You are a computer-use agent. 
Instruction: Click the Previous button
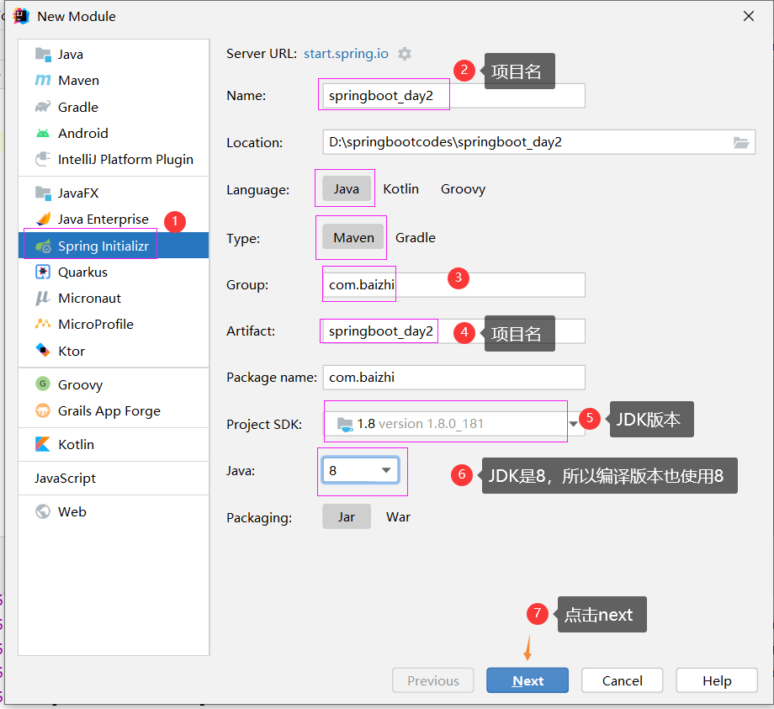point(433,680)
